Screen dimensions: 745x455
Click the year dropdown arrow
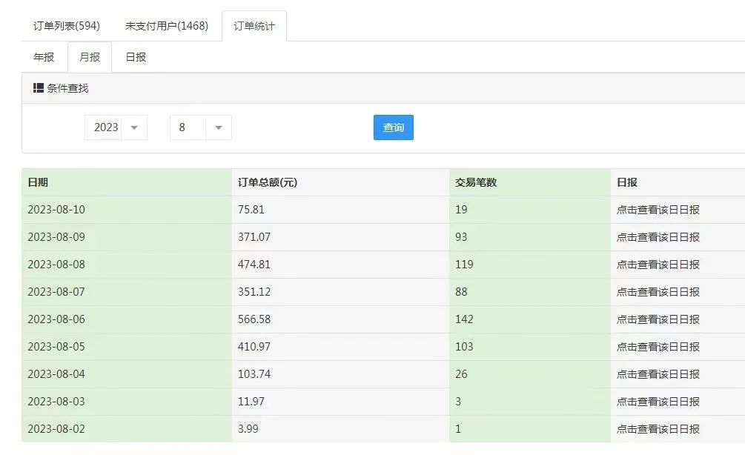point(135,127)
